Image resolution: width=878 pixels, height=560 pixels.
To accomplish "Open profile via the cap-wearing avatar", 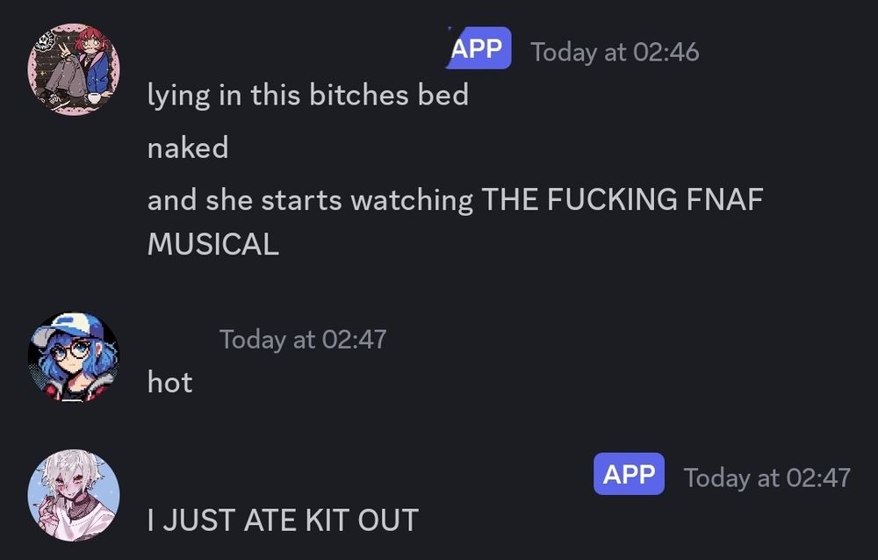I will (74, 355).
